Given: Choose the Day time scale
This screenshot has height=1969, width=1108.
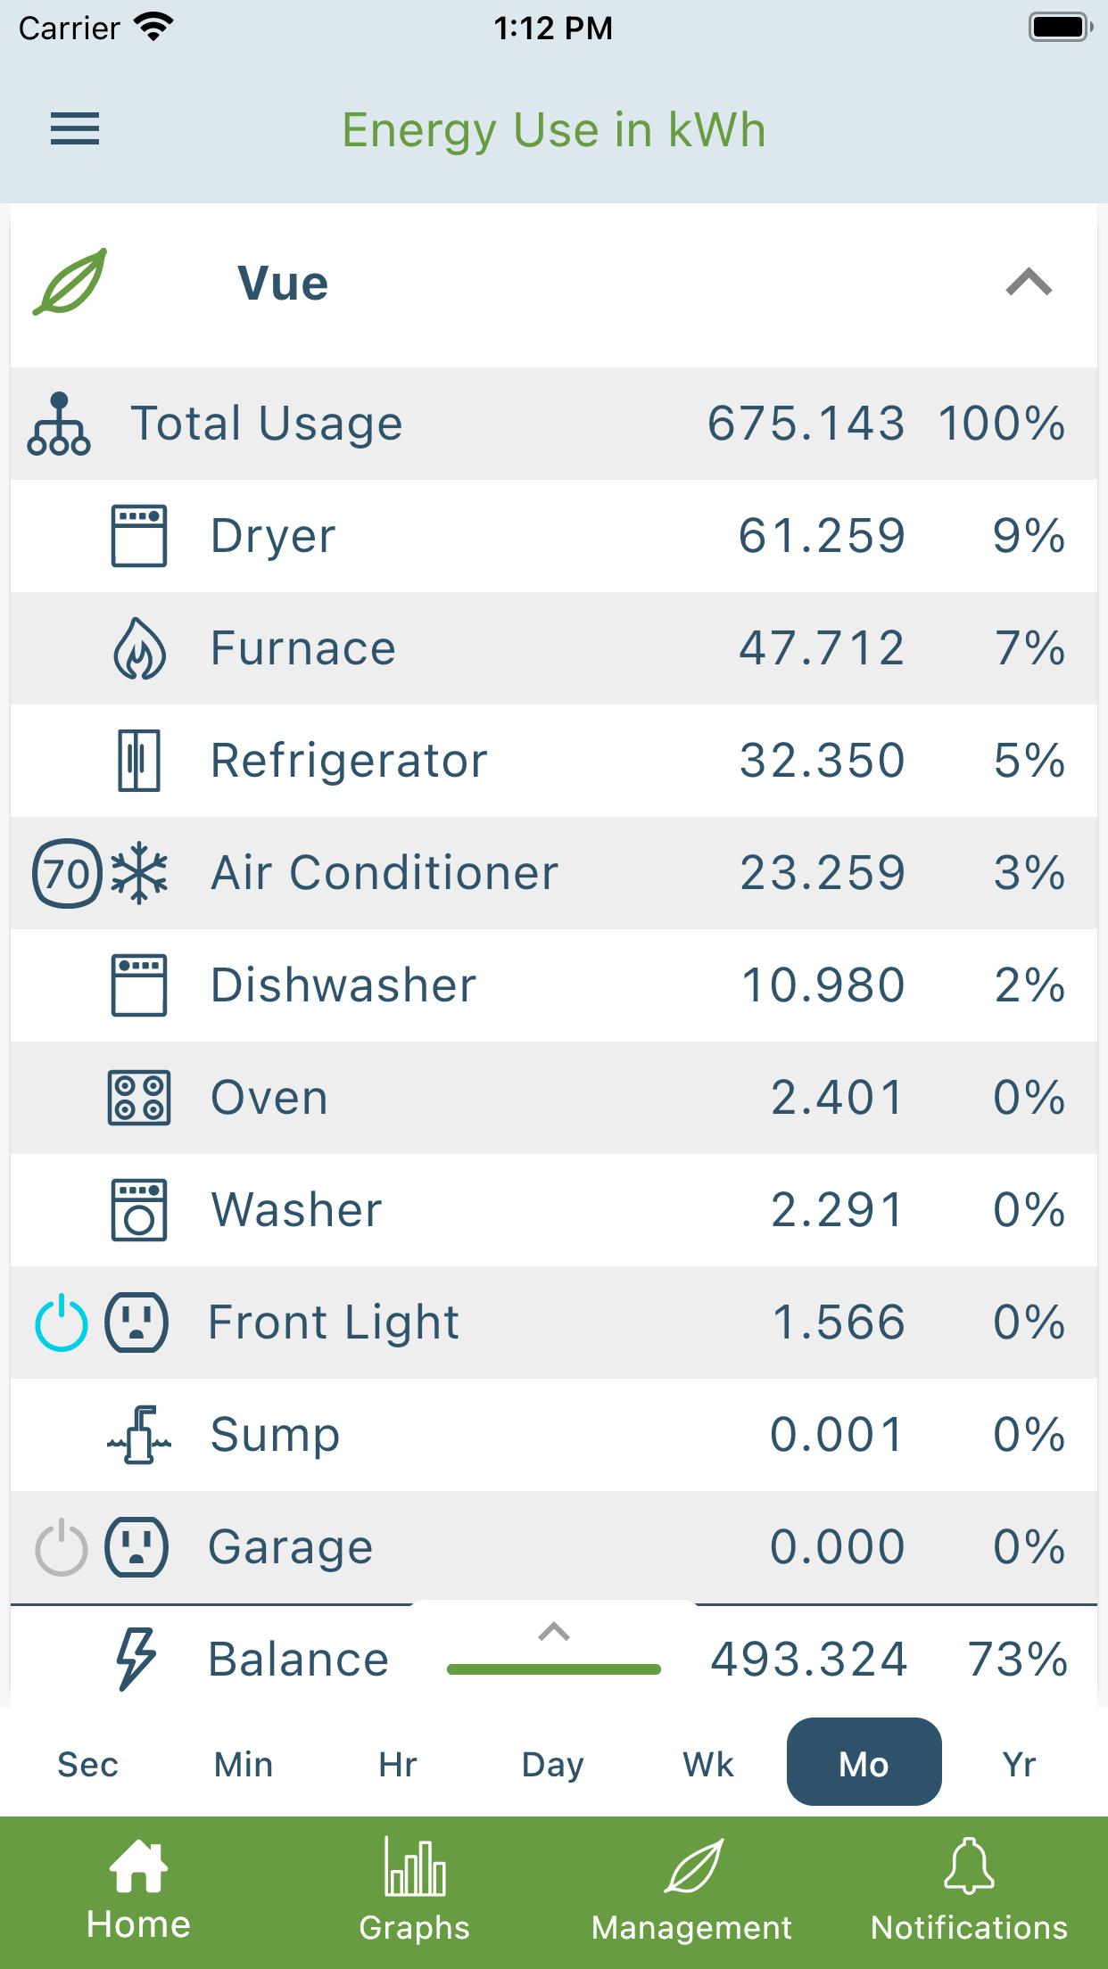Looking at the screenshot, I should pyautogui.click(x=553, y=1765).
